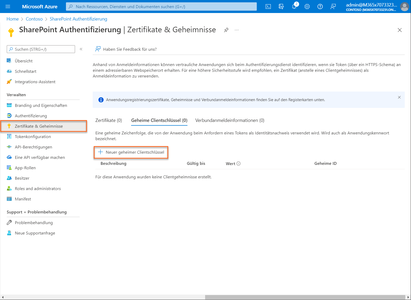The width and height of the screenshot is (411, 300).
Task: Click the Schnellstart cloud icon
Action: (x=9, y=71)
